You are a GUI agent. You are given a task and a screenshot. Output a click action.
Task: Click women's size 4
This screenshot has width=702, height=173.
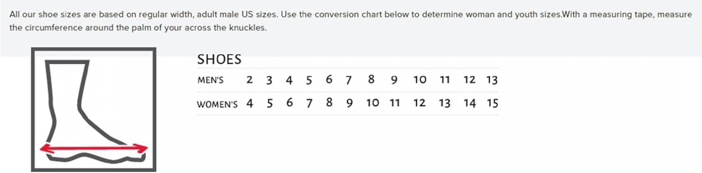pyautogui.click(x=250, y=104)
